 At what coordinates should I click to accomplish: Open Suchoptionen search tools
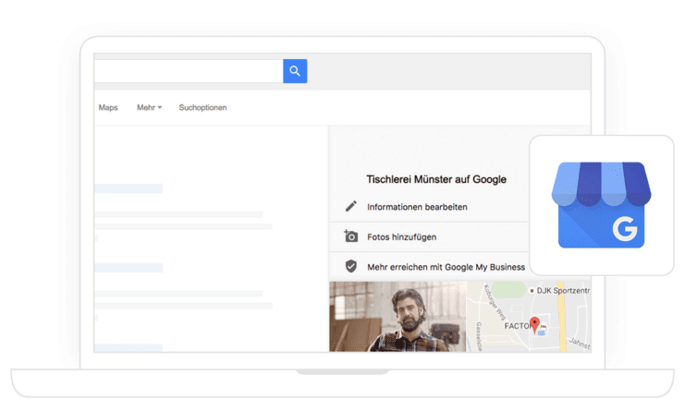(202, 107)
